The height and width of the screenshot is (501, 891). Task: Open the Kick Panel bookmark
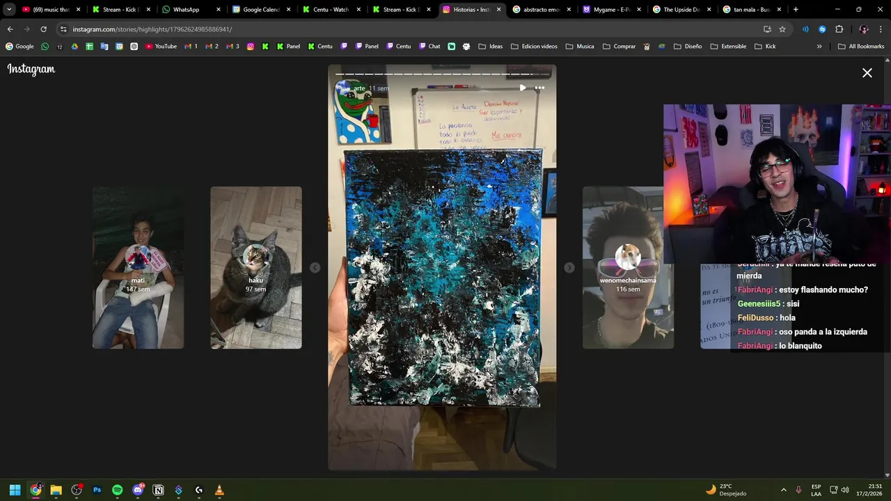(x=288, y=47)
